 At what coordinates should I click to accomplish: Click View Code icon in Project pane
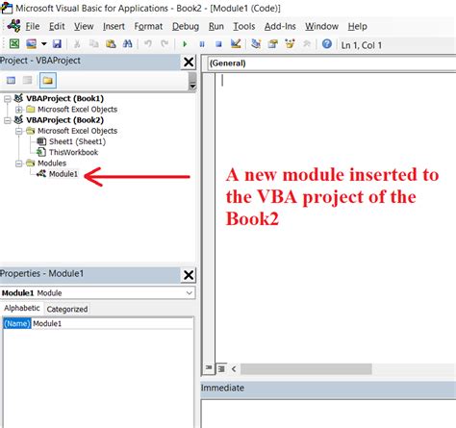pyautogui.click(x=12, y=80)
